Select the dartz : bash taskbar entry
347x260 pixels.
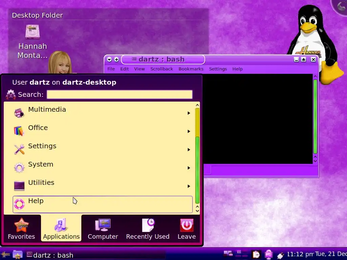95,255
